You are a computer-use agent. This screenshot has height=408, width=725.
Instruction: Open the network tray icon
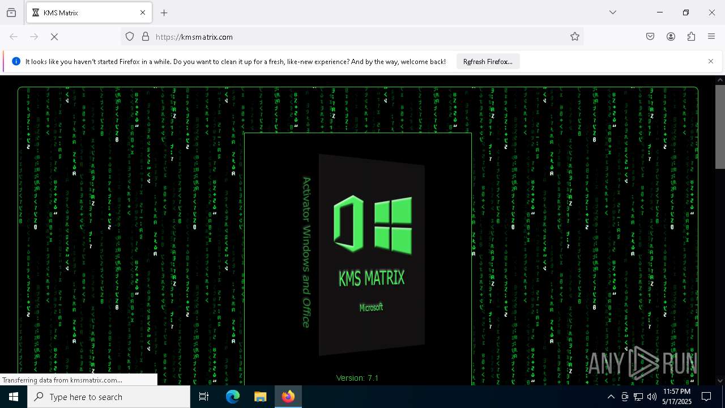coord(638,397)
